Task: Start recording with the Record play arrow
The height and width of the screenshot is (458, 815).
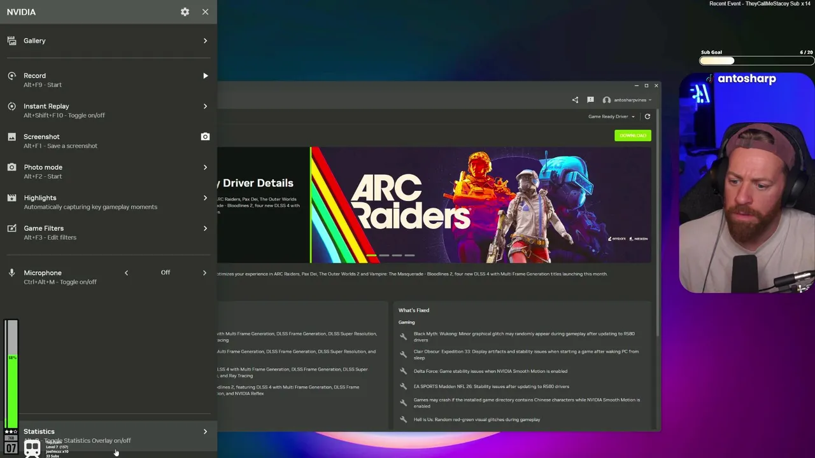Action: [205, 76]
